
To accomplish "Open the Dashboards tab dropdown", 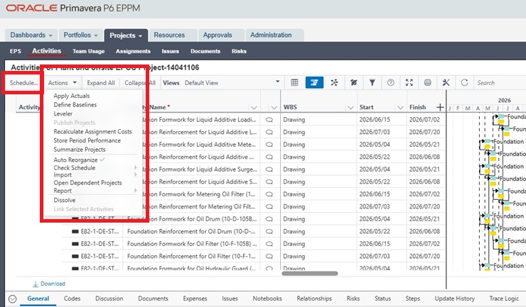I will (50, 35).
